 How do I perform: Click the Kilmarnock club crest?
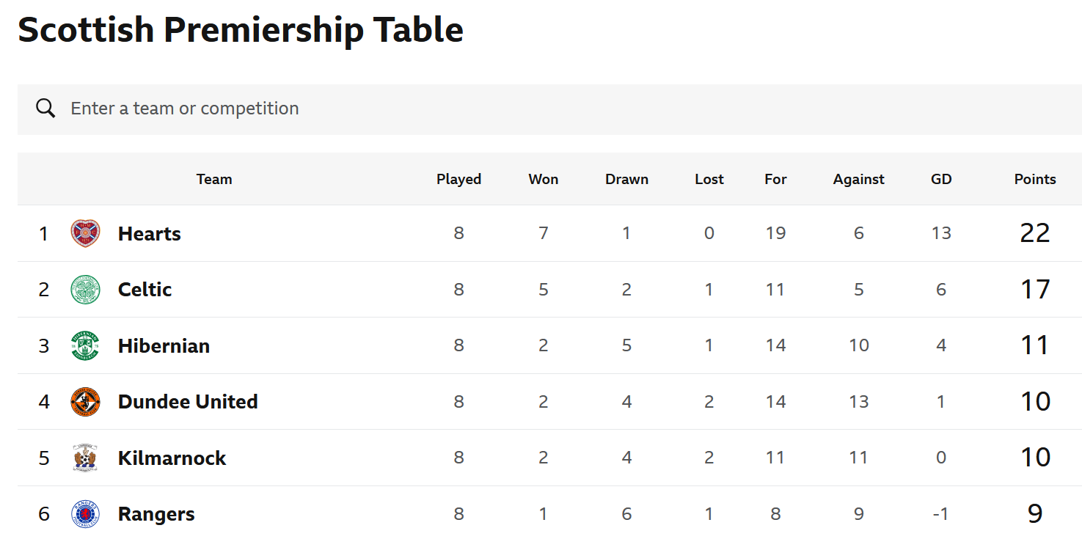pos(85,458)
